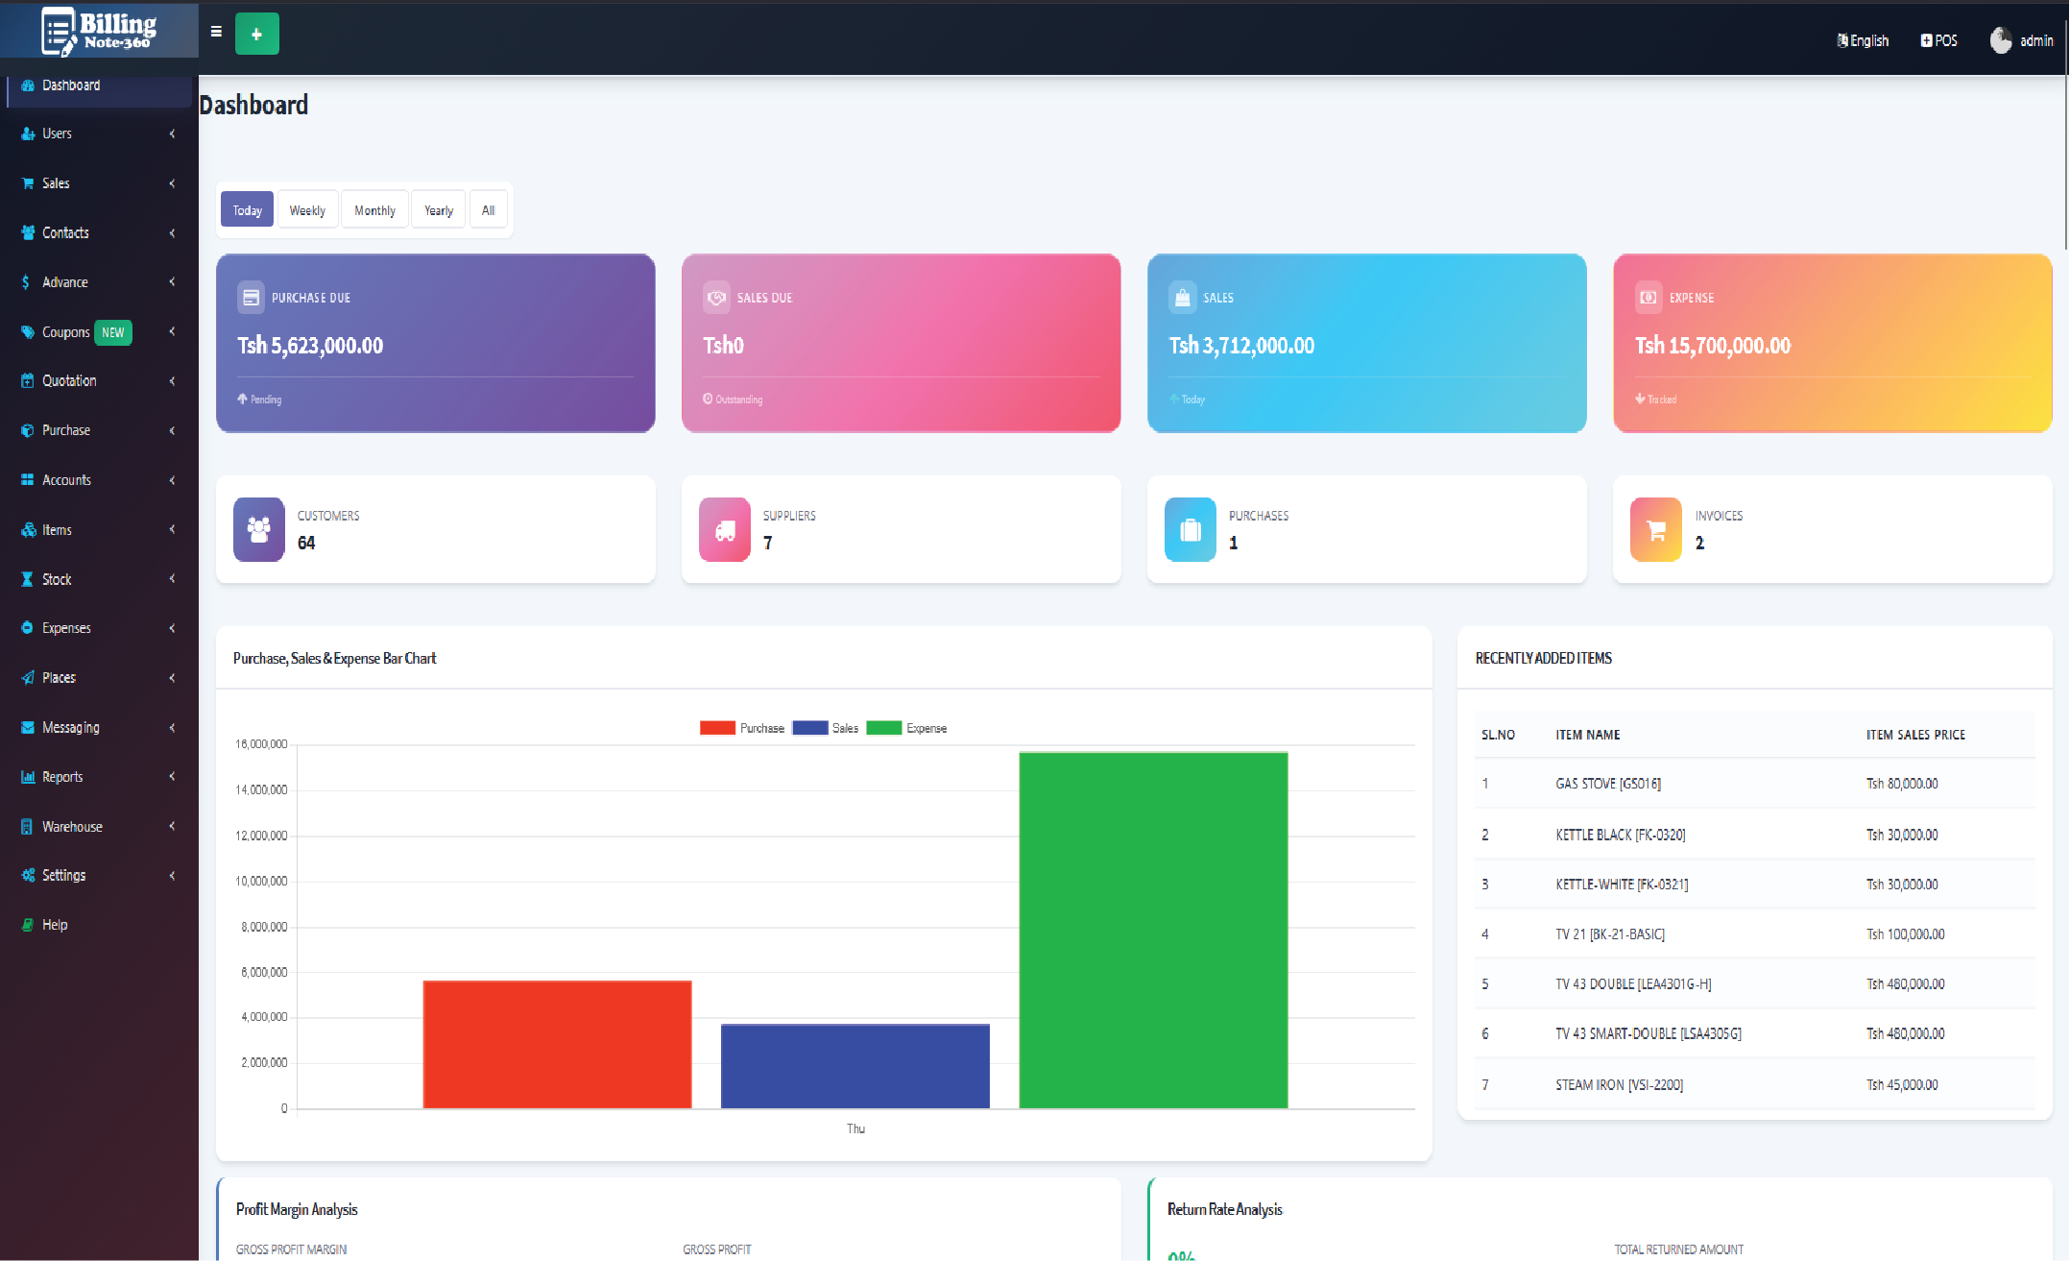Click the Suppliers truck icon tile
Screen dimensions: 2070x1261
coord(725,529)
